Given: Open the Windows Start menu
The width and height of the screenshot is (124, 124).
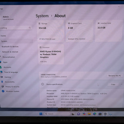Looking at the screenshot, I should click(x=41, y=114).
